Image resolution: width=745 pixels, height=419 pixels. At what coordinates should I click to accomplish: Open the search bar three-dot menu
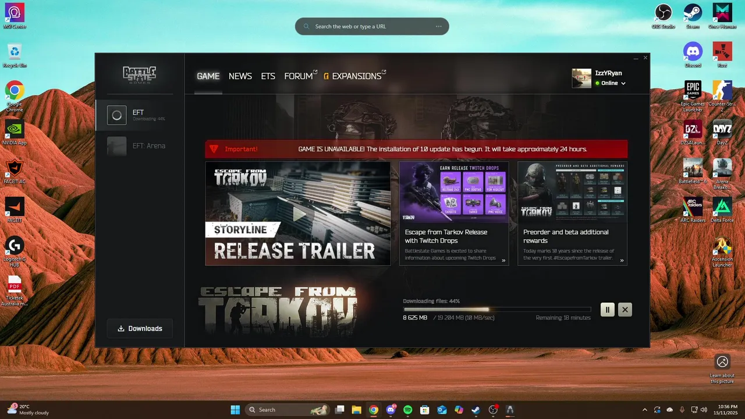click(x=439, y=26)
